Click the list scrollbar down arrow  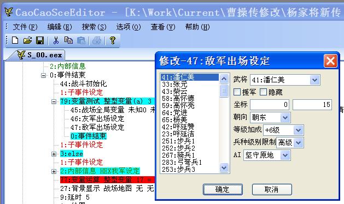coord(224,168)
